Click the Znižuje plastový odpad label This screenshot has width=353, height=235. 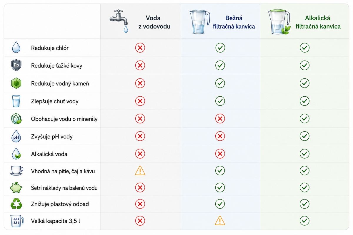(x=60, y=204)
